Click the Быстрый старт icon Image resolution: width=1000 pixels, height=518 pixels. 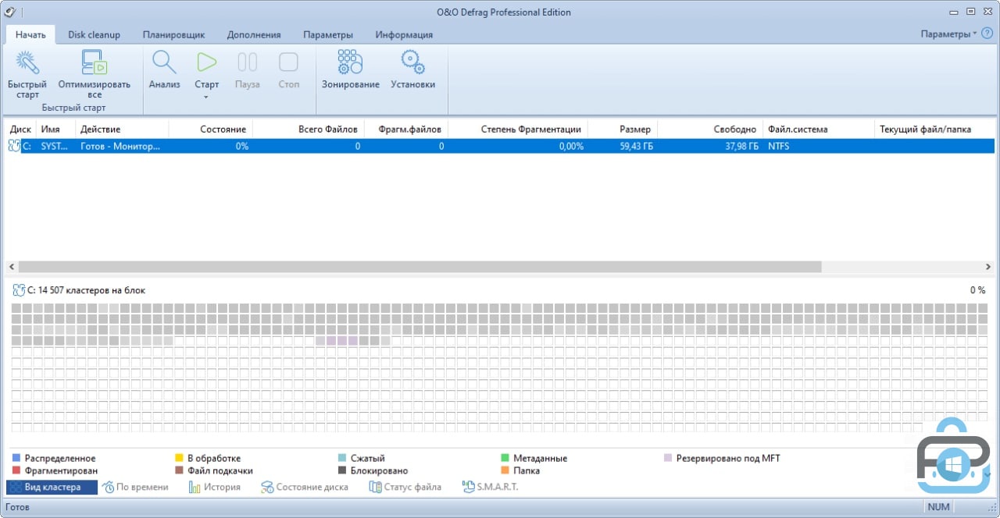(x=27, y=62)
